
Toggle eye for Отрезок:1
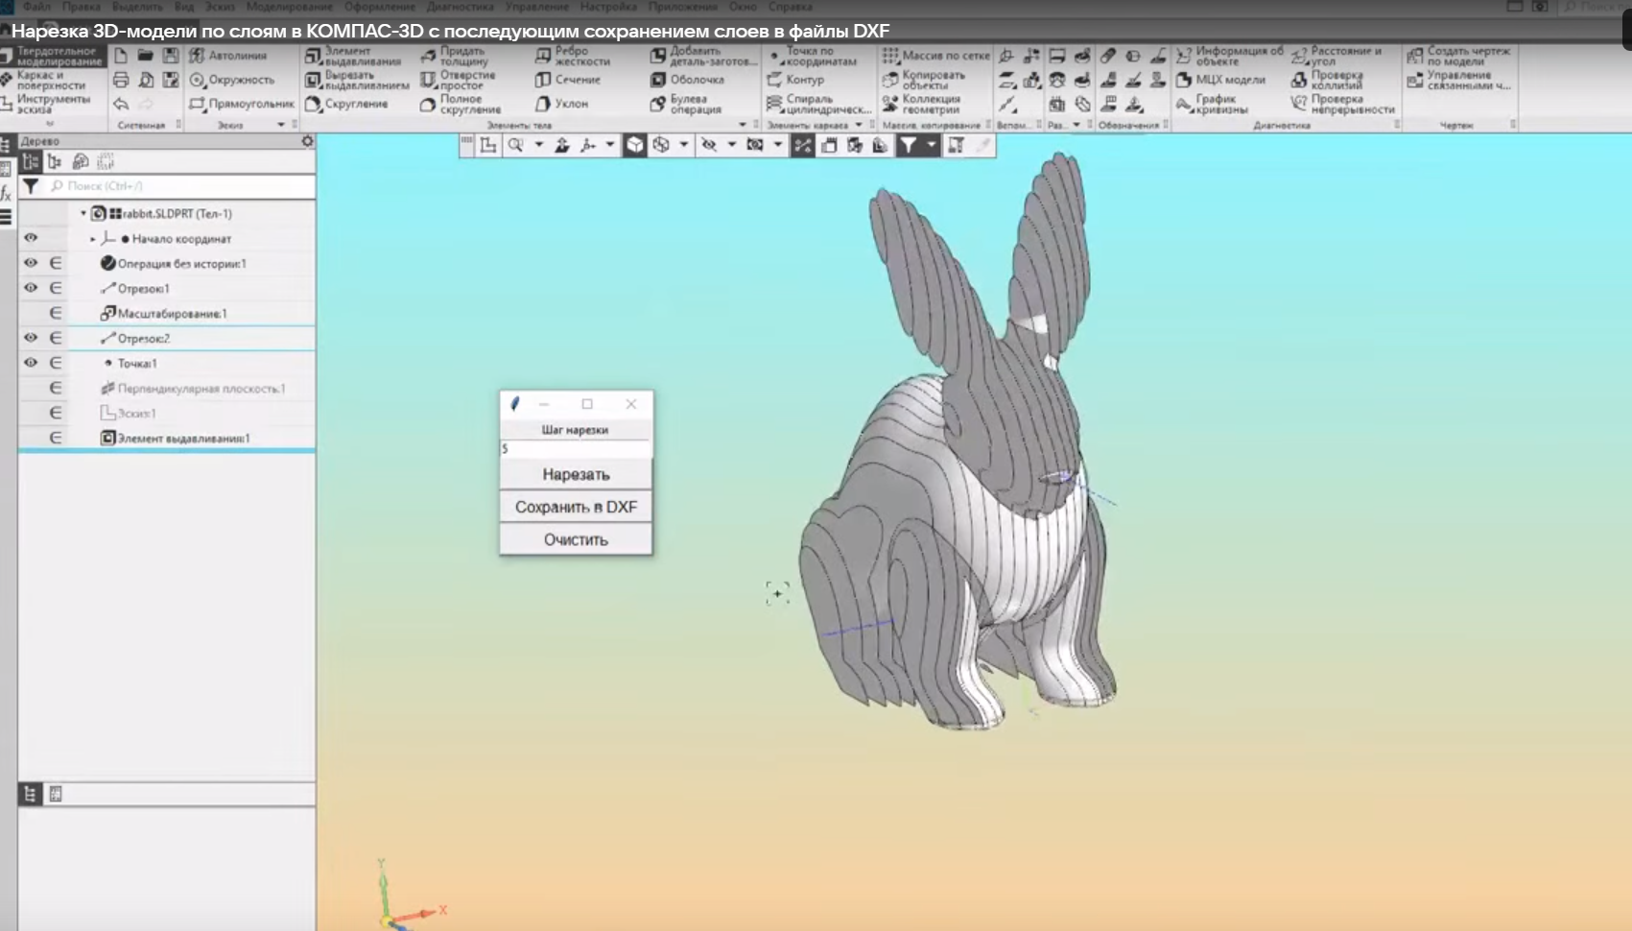coord(31,288)
